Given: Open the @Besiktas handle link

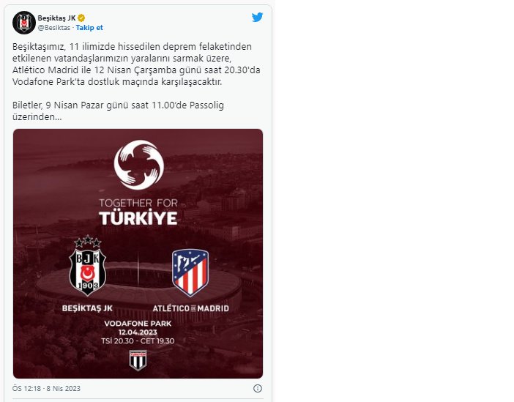Looking at the screenshot, I should pyautogui.click(x=53, y=28).
